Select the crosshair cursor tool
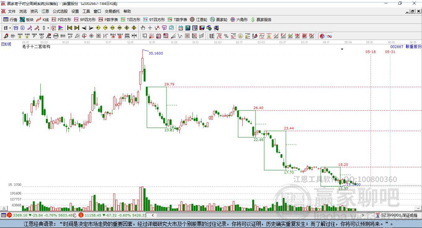Screen dimensions: 422x228 coord(150,28)
